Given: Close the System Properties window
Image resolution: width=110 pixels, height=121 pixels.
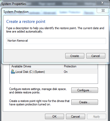Looking at the screenshot, I should (x=102, y=3).
